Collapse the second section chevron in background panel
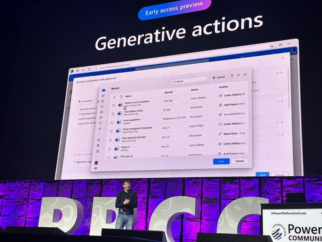 coord(278,102)
